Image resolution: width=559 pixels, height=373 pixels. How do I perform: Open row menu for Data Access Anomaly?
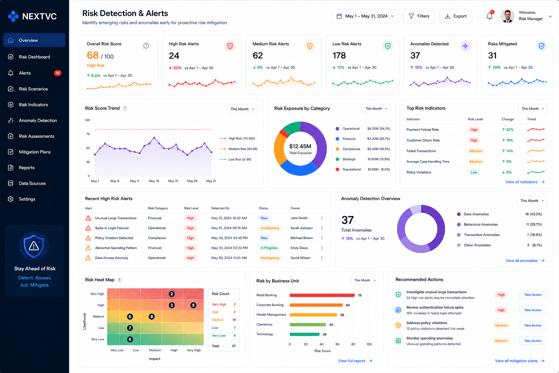pos(322,258)
